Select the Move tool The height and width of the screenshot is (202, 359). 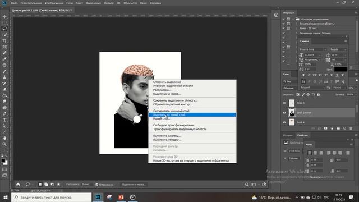click(4, 16)
